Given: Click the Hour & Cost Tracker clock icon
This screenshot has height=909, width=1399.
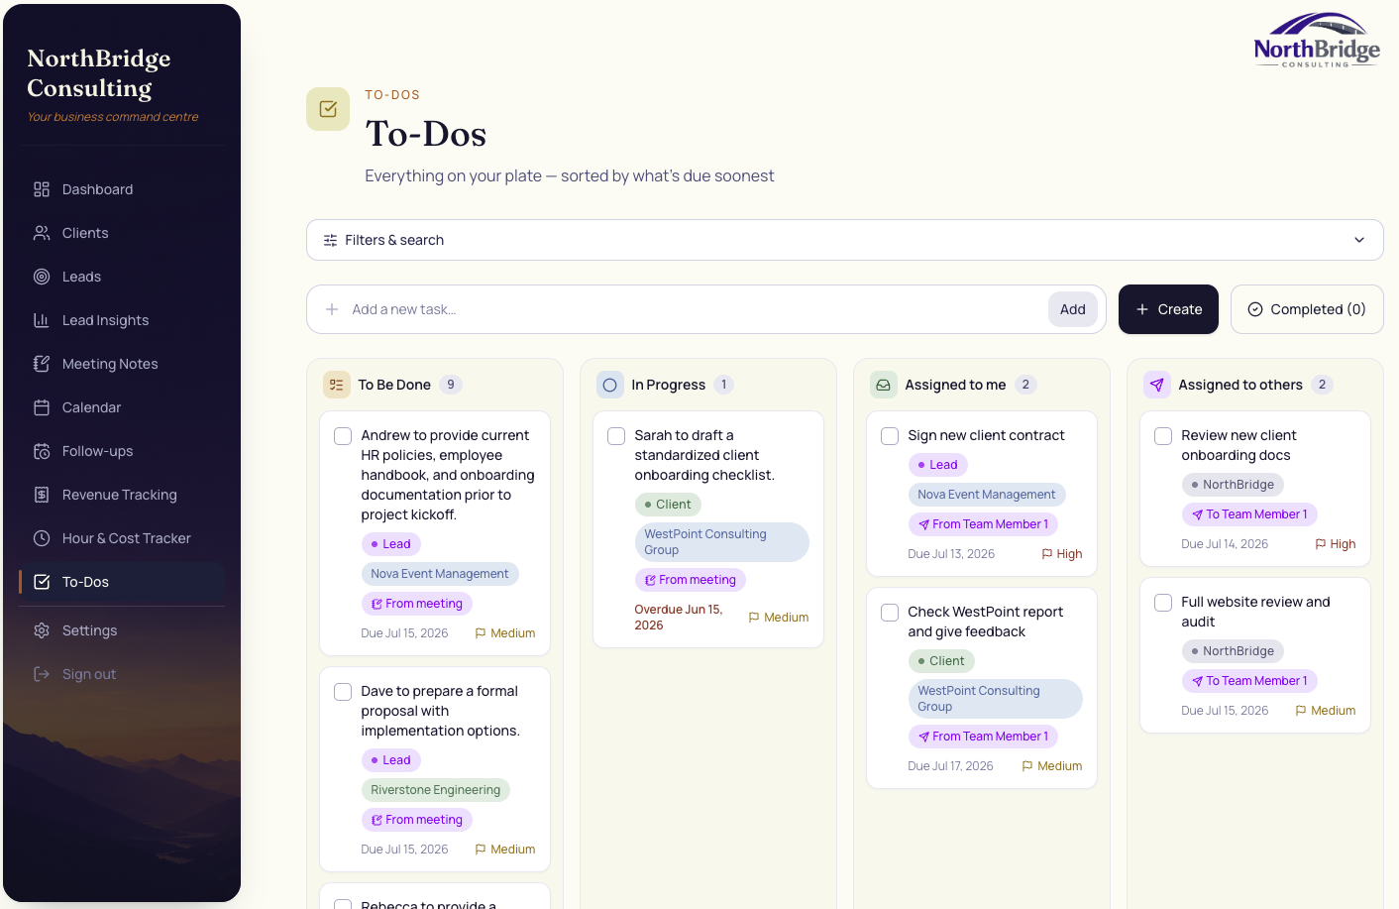Looking at the screenshot, I should pyautogui.click(x=42, y=538).
